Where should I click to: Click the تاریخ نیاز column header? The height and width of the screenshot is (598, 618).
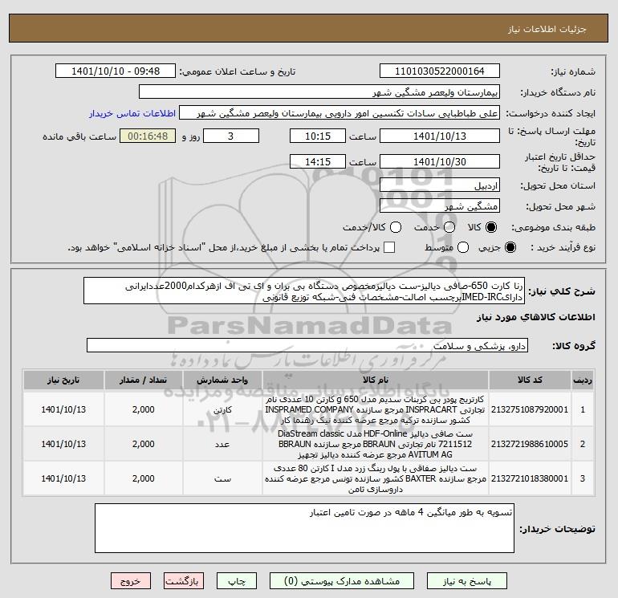coord(63,380)
